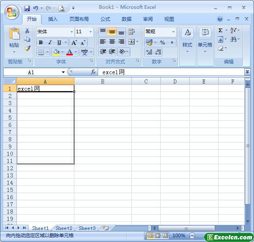Click the vertical scrollbar thumb

[x=248, y=146]
